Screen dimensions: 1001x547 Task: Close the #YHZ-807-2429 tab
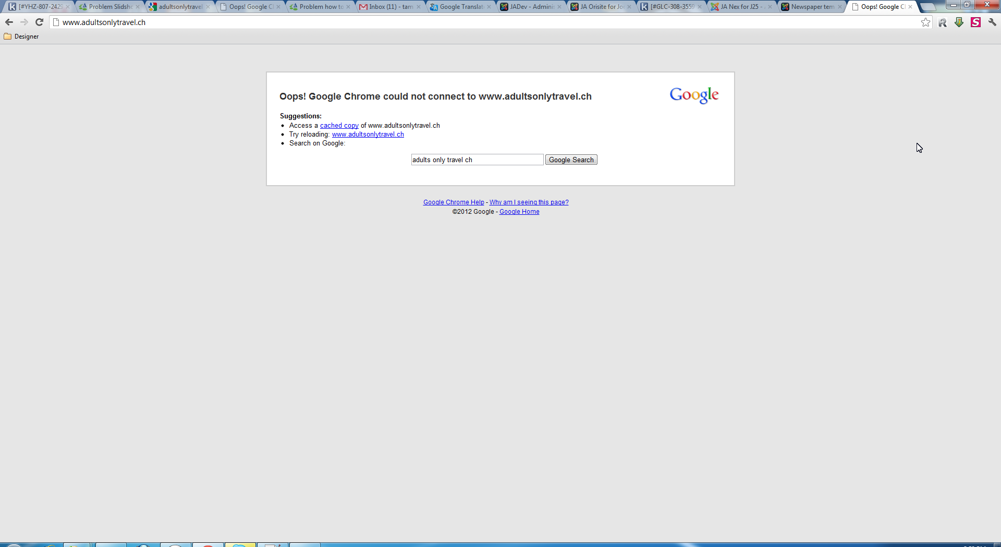click(68, 7)
